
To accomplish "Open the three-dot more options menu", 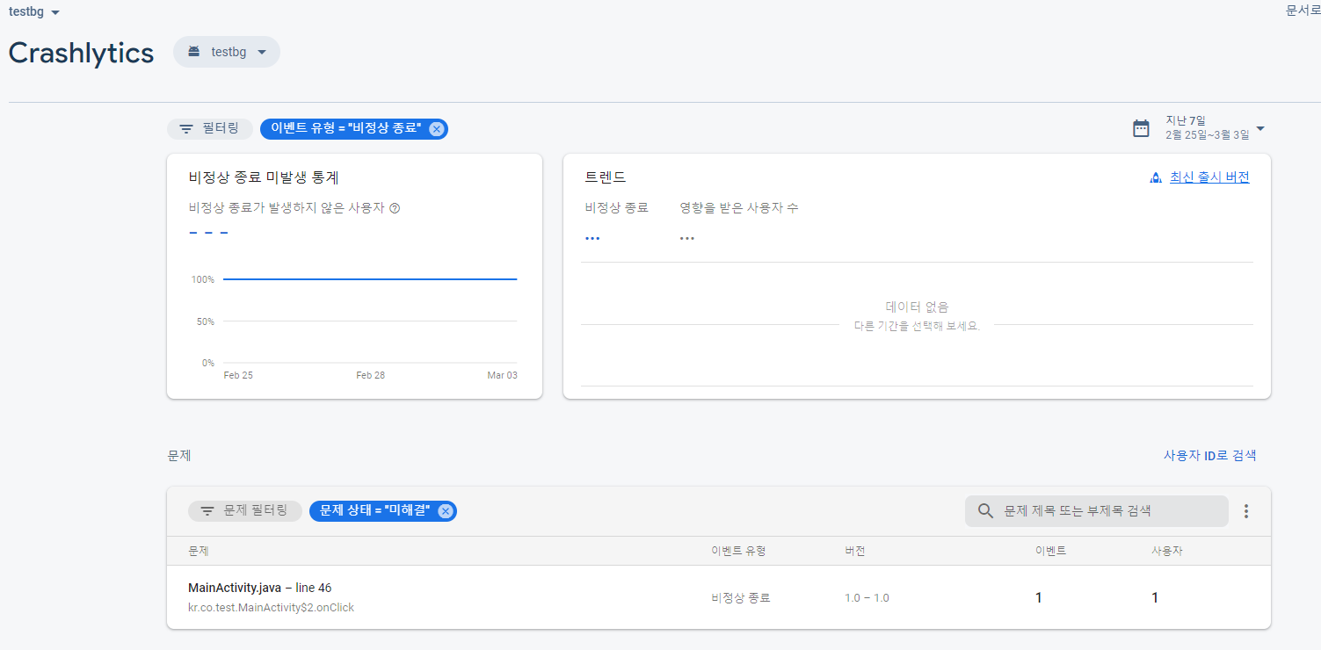I will pyautogui.click(x=1245, y=510).
